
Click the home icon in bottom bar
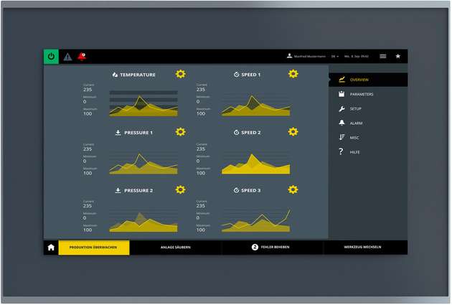pos(51,247)
